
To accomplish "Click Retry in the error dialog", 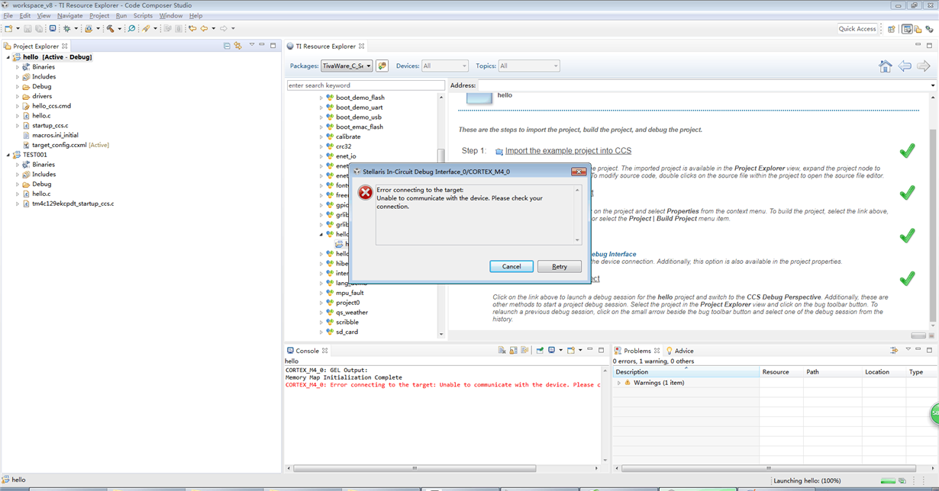I will click(560, 266).
